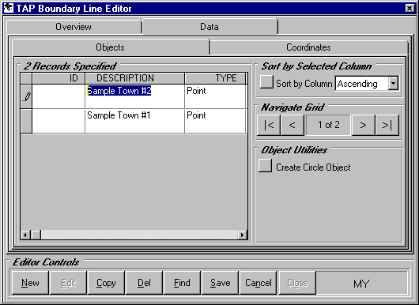The image size is (419, 305).
Task: Click the Cancel button
Action: point(259,283)
